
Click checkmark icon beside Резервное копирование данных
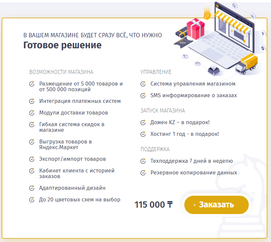point(143,173)
